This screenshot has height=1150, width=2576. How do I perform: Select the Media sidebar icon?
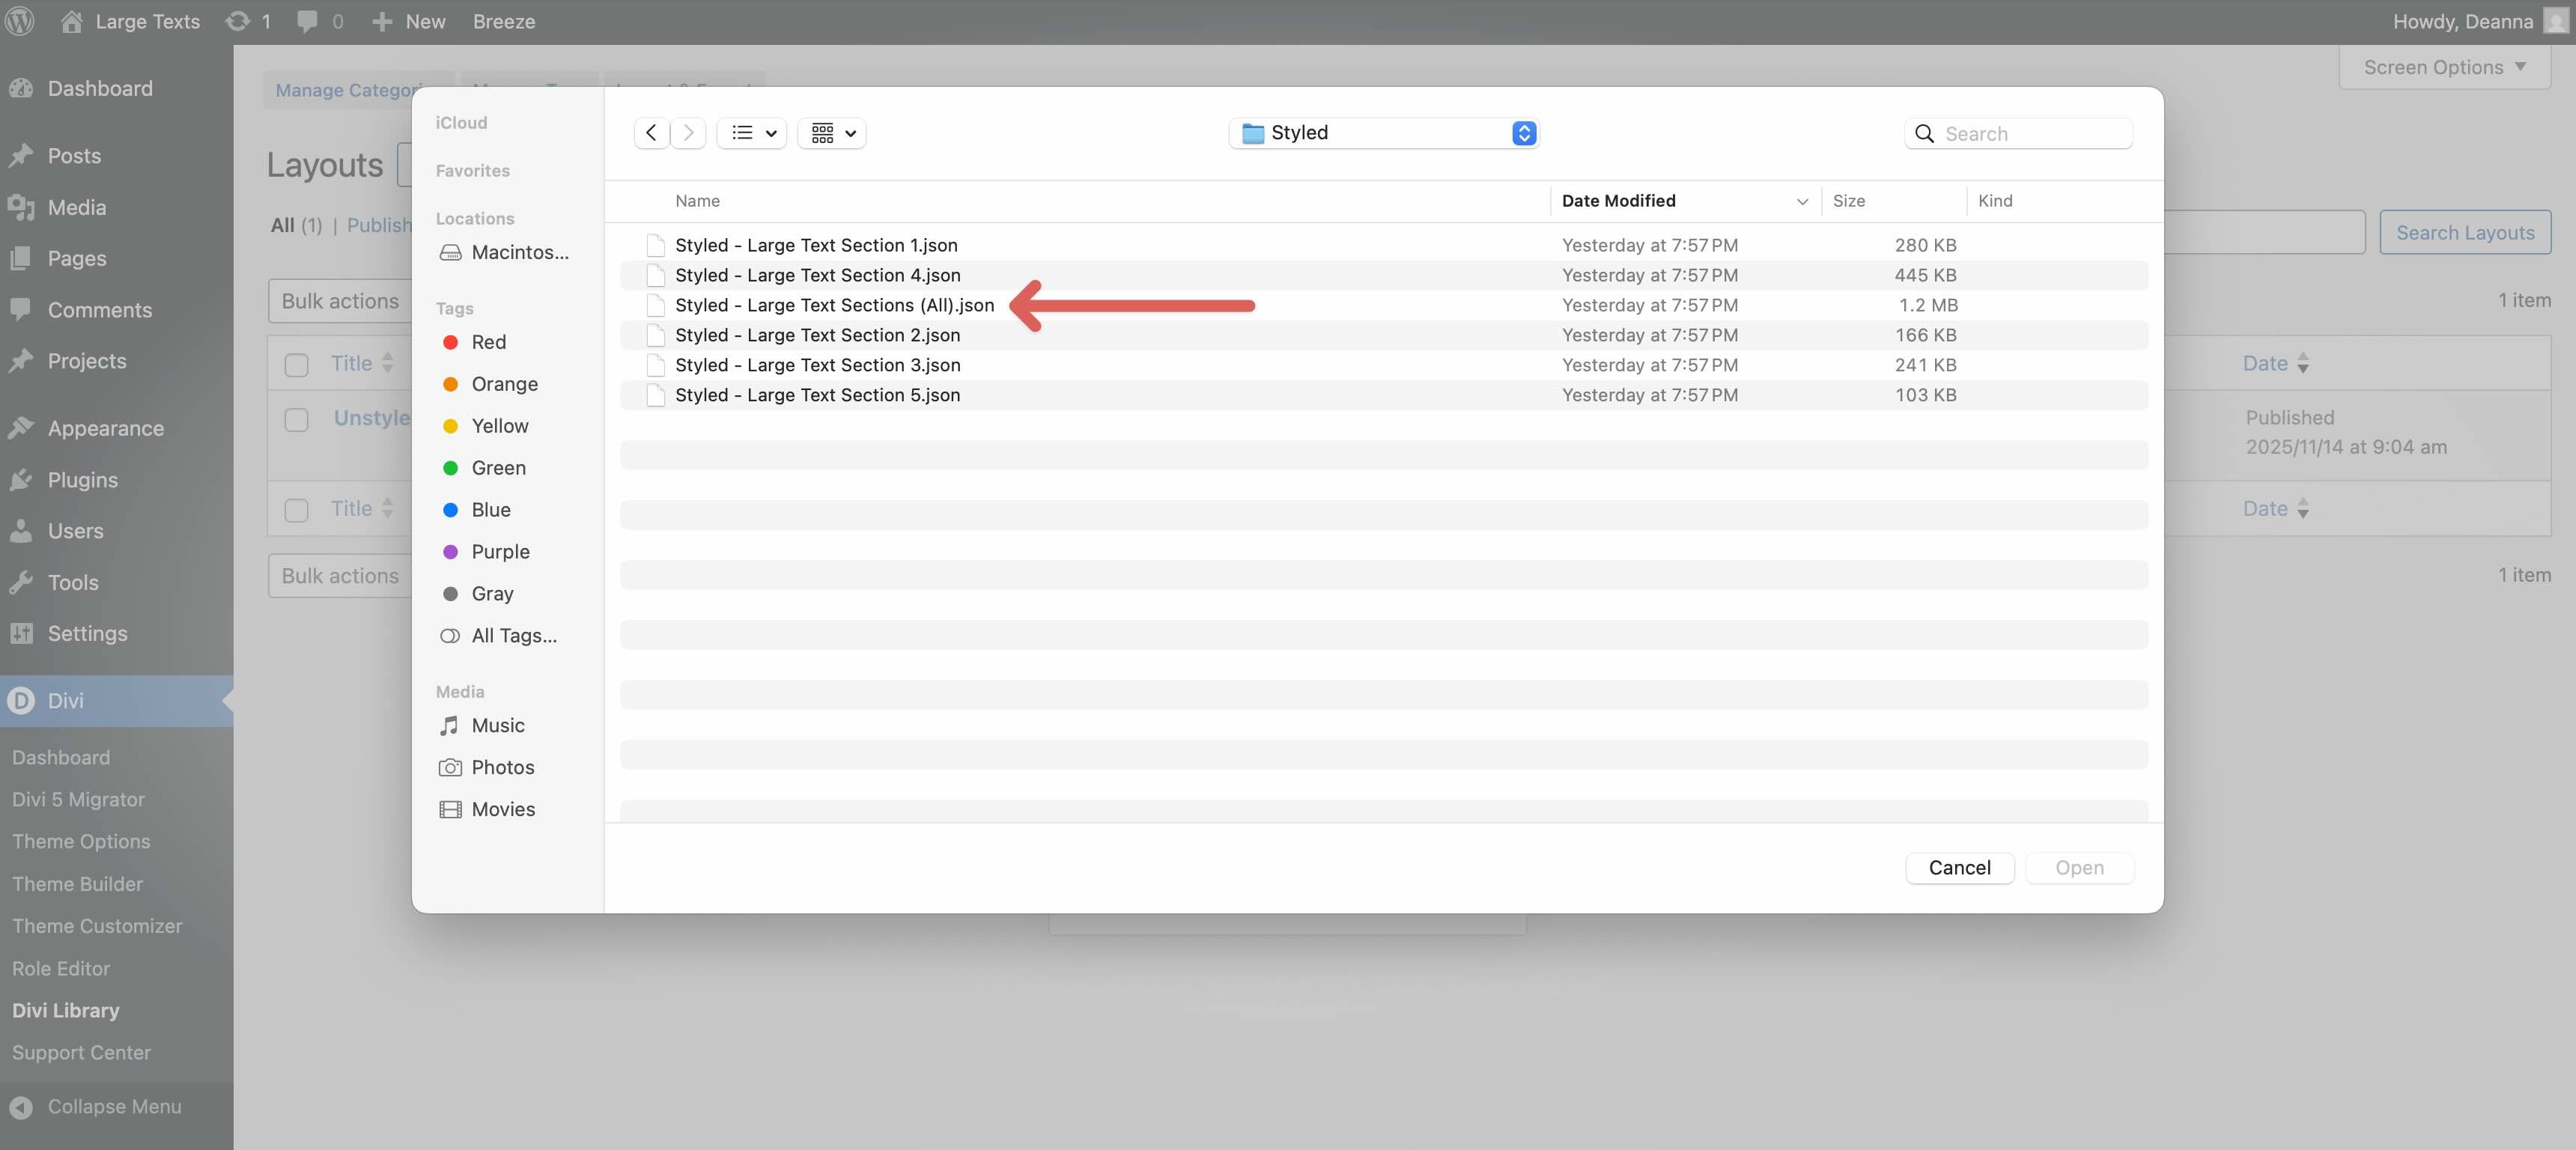tap(22, 207)
